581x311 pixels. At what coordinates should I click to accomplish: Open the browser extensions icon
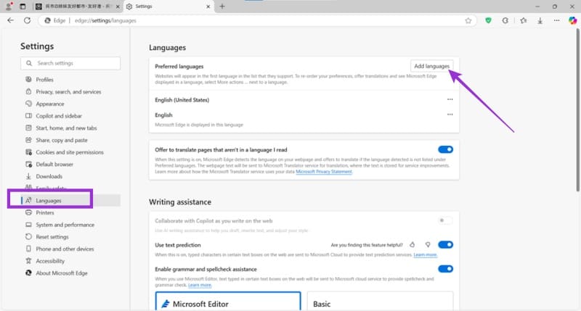click(505, 21)
